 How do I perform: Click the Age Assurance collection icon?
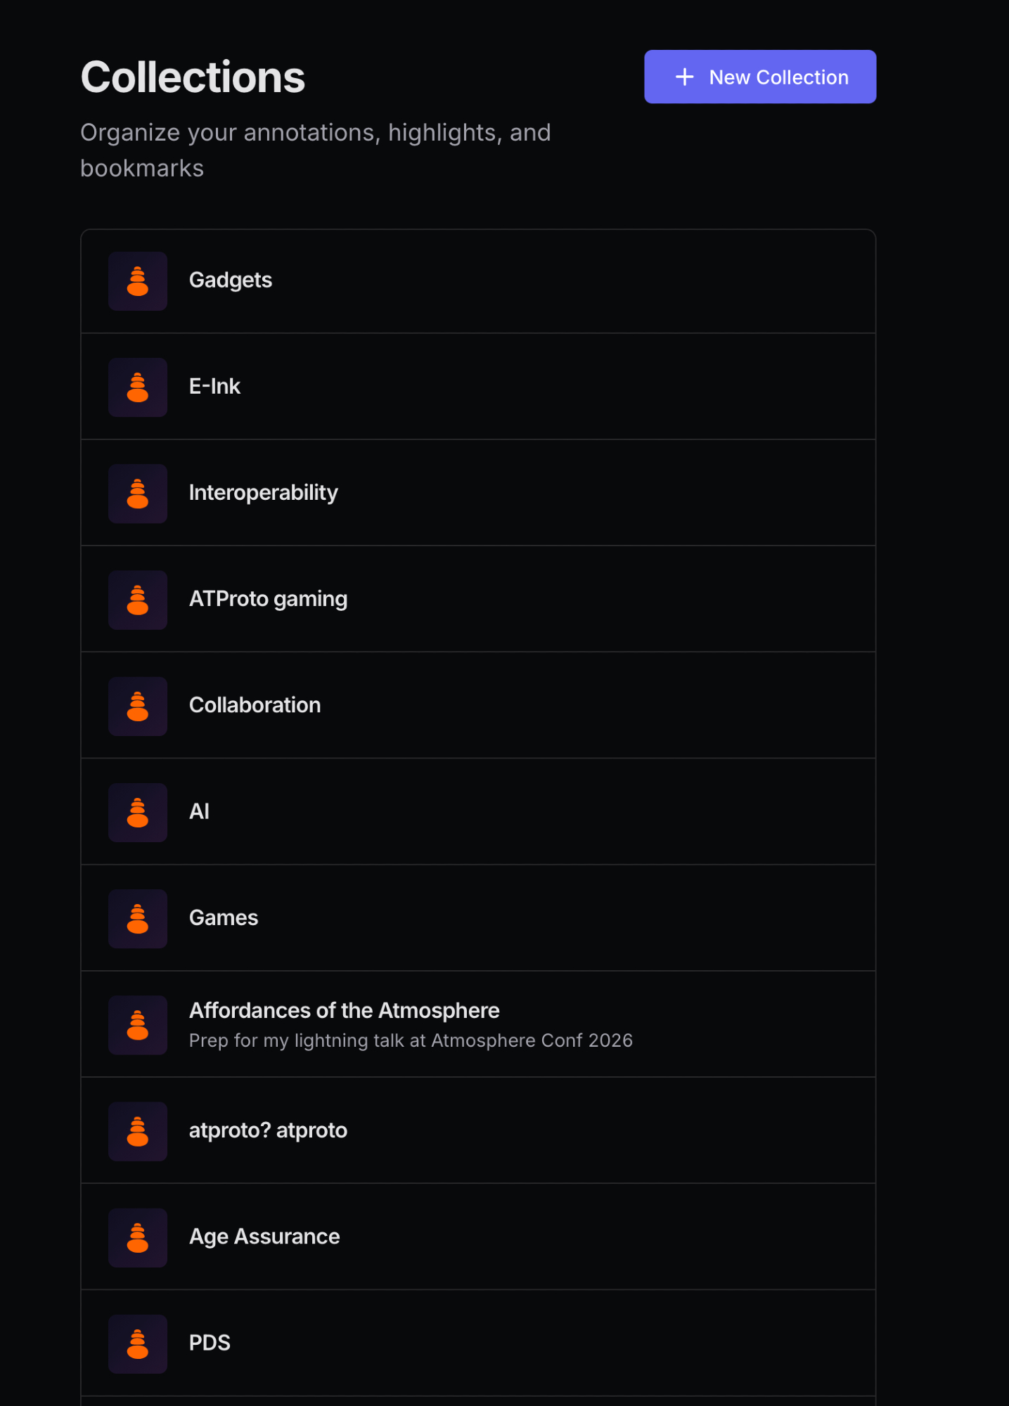[138, 1237]
